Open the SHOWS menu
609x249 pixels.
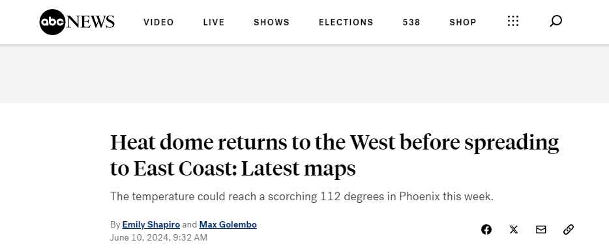271,23
